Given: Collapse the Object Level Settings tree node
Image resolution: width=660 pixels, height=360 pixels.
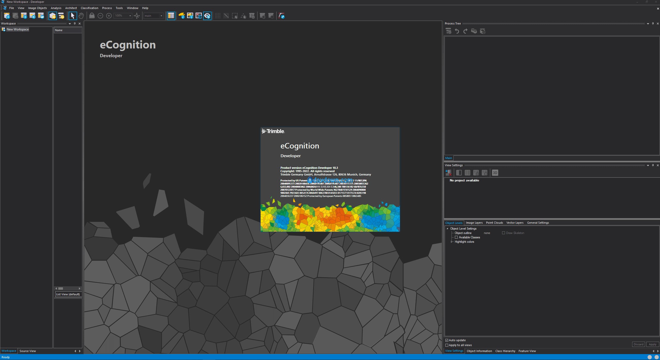Looking at the screenshot, I should coord(447,229).
